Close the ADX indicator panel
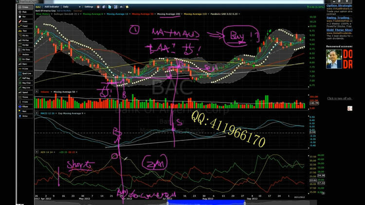The width and height of the screenshot is (365, 205). tap(37, 152)
